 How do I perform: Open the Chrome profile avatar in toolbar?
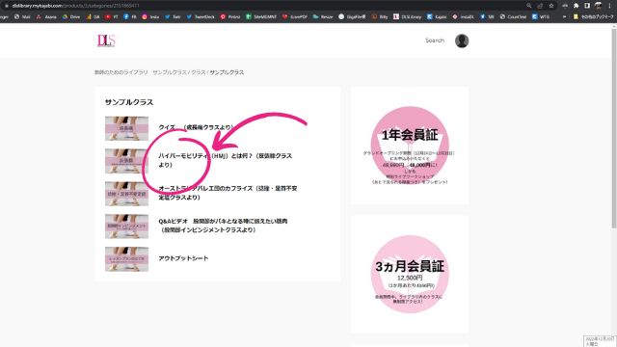(598, 6)
